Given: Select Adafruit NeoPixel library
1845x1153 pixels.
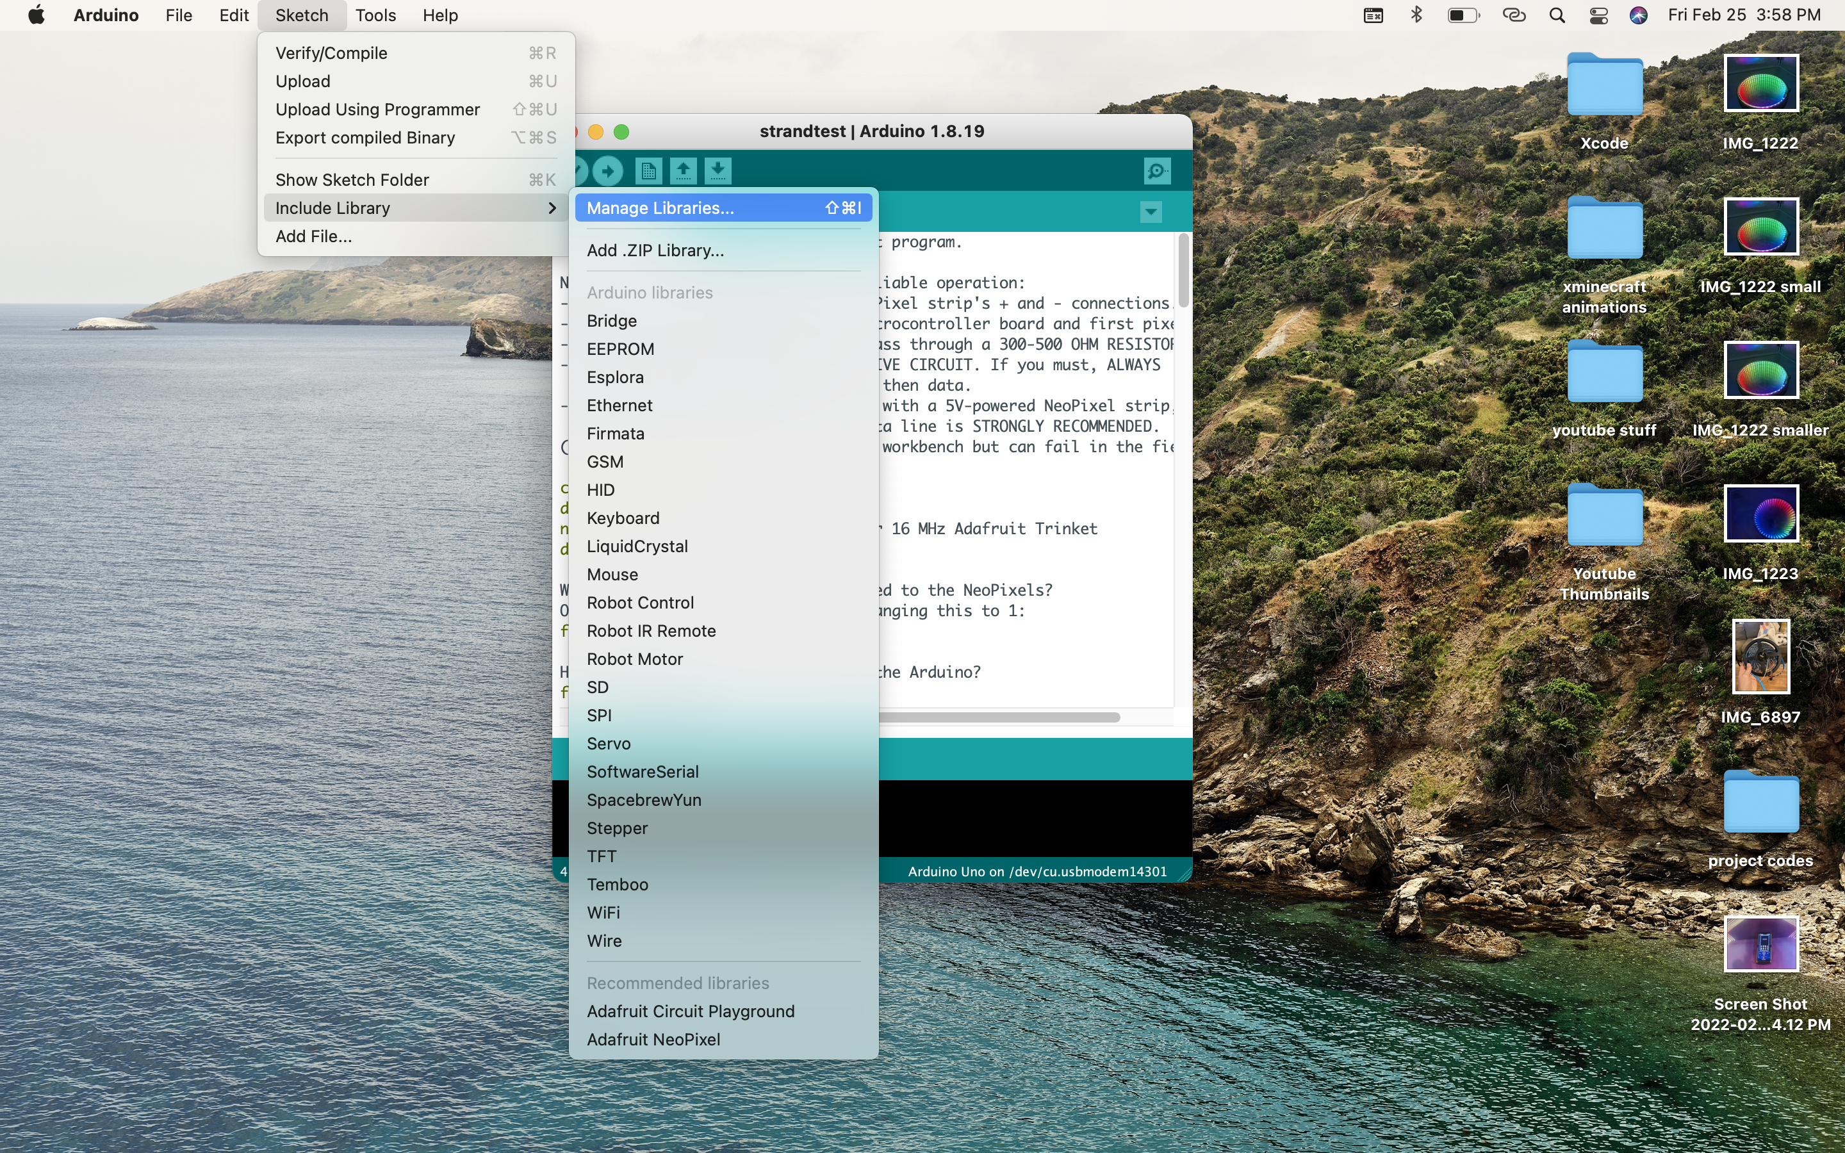Looking at the screenshot, I should point(653,1040).
